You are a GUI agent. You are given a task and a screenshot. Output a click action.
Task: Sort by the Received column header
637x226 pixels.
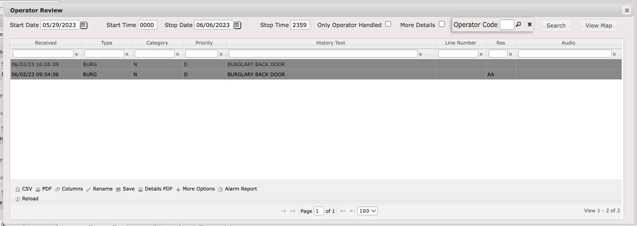[46, 43]
